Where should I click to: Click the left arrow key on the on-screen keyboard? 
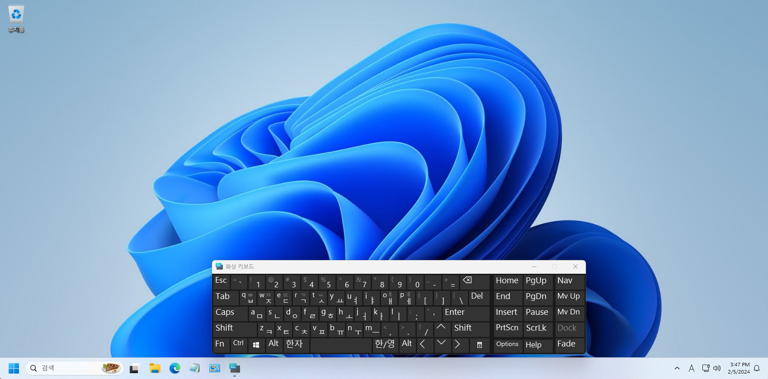(x=424, y=345)
